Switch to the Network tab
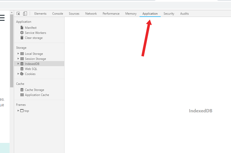Viewport: 231px width, 153px height. [91, 14]
